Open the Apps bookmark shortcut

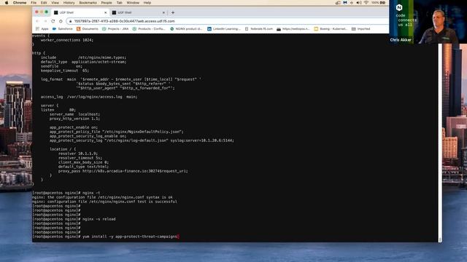click(42, 29)
